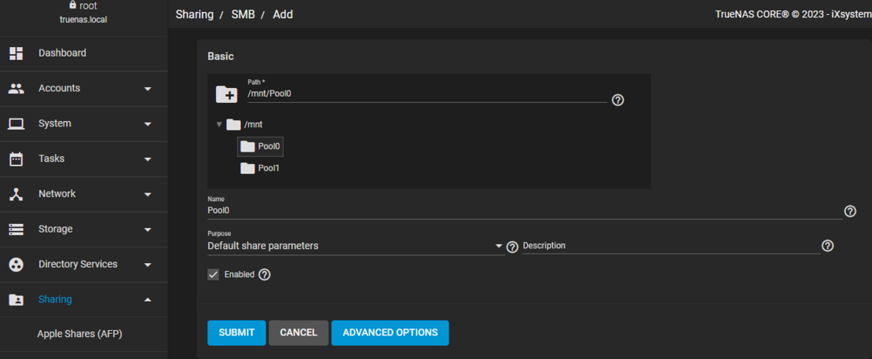Click ADVANCED OPTIONS button
Screen dimensions: 872x359
click(x=390, y=332)
